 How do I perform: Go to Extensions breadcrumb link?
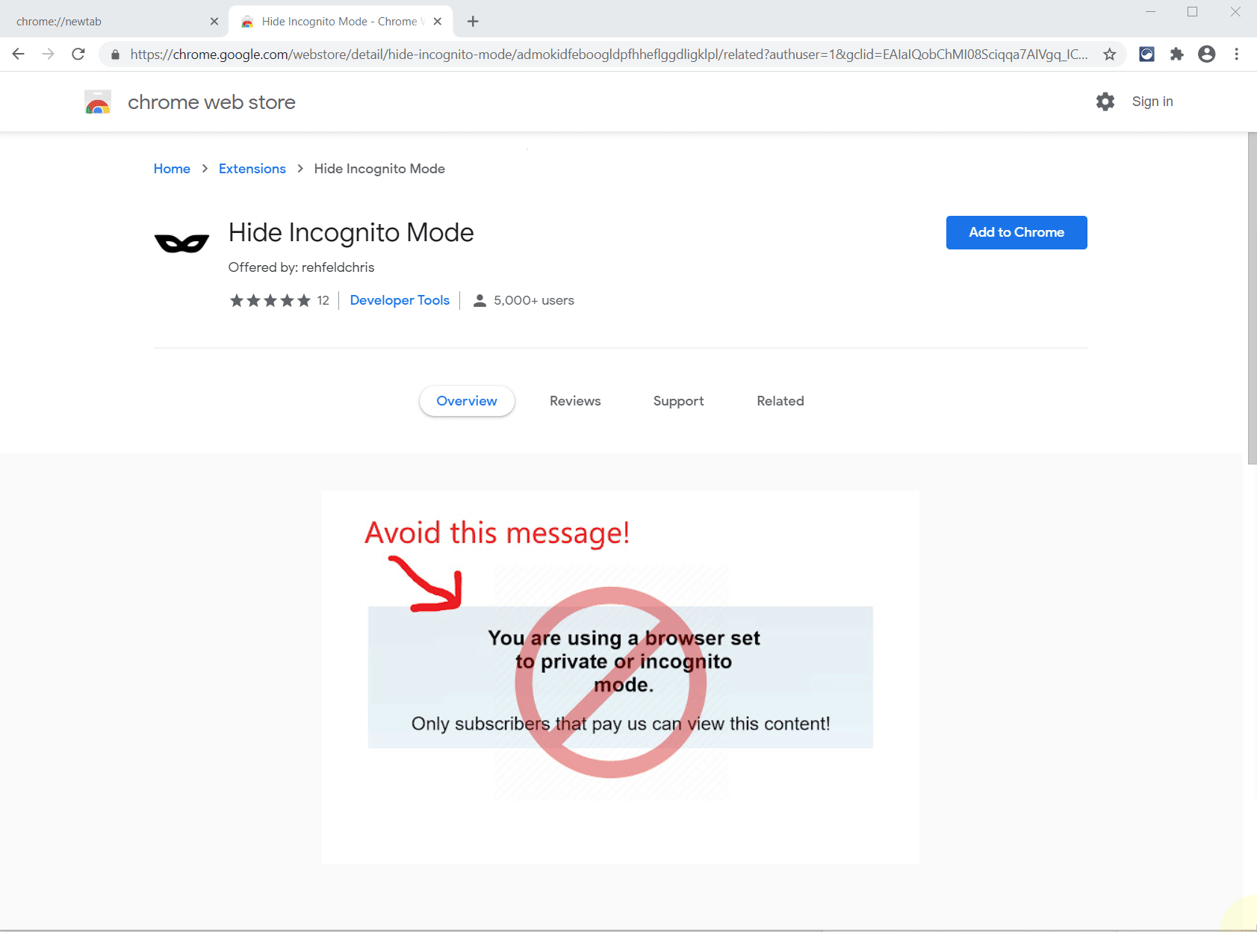point(252,169)
